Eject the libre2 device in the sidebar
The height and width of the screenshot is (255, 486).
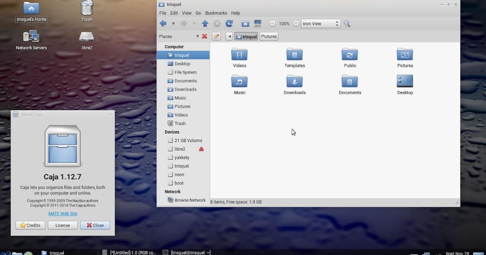coord(201,149)
